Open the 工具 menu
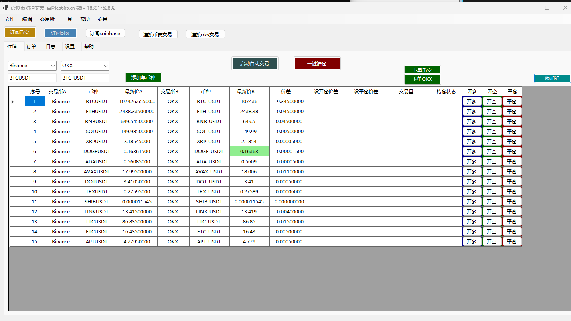Viewport: 571px width, 321px height. coord(67,19)
